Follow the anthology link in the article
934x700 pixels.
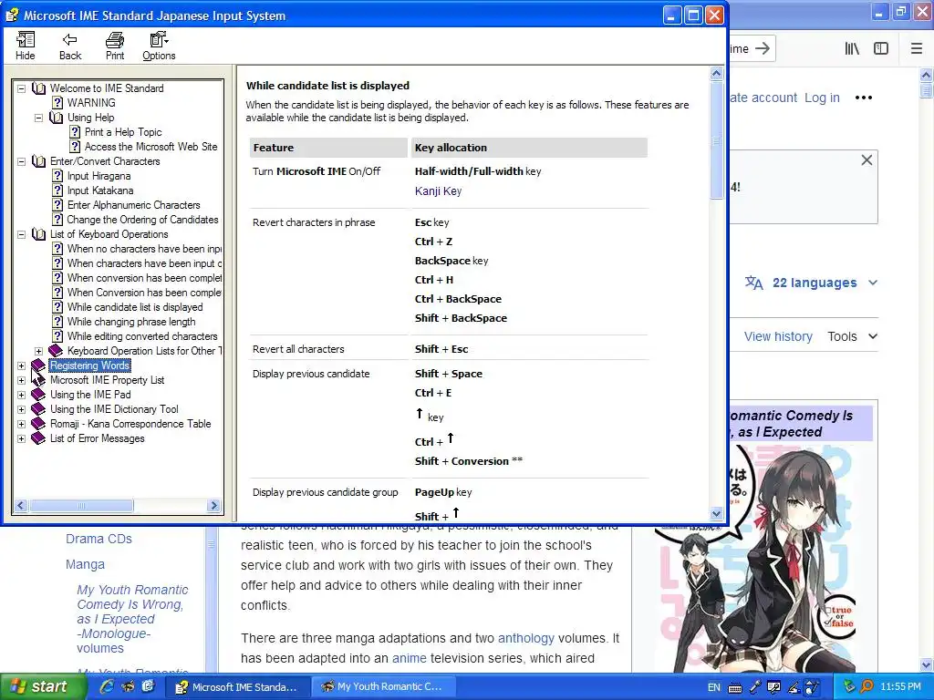[x=526, y=638]
